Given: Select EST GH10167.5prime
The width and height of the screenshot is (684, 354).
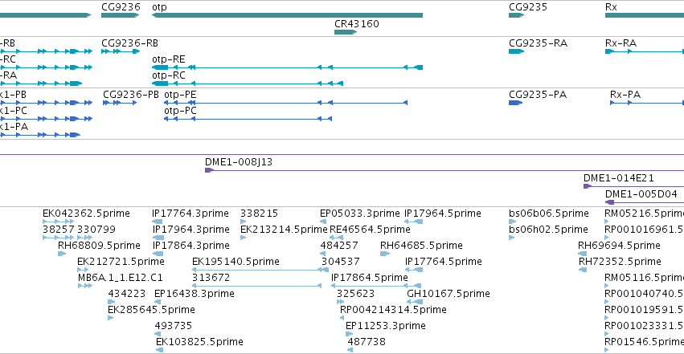Looking at the screenshot, I should (x=415, y=302).
